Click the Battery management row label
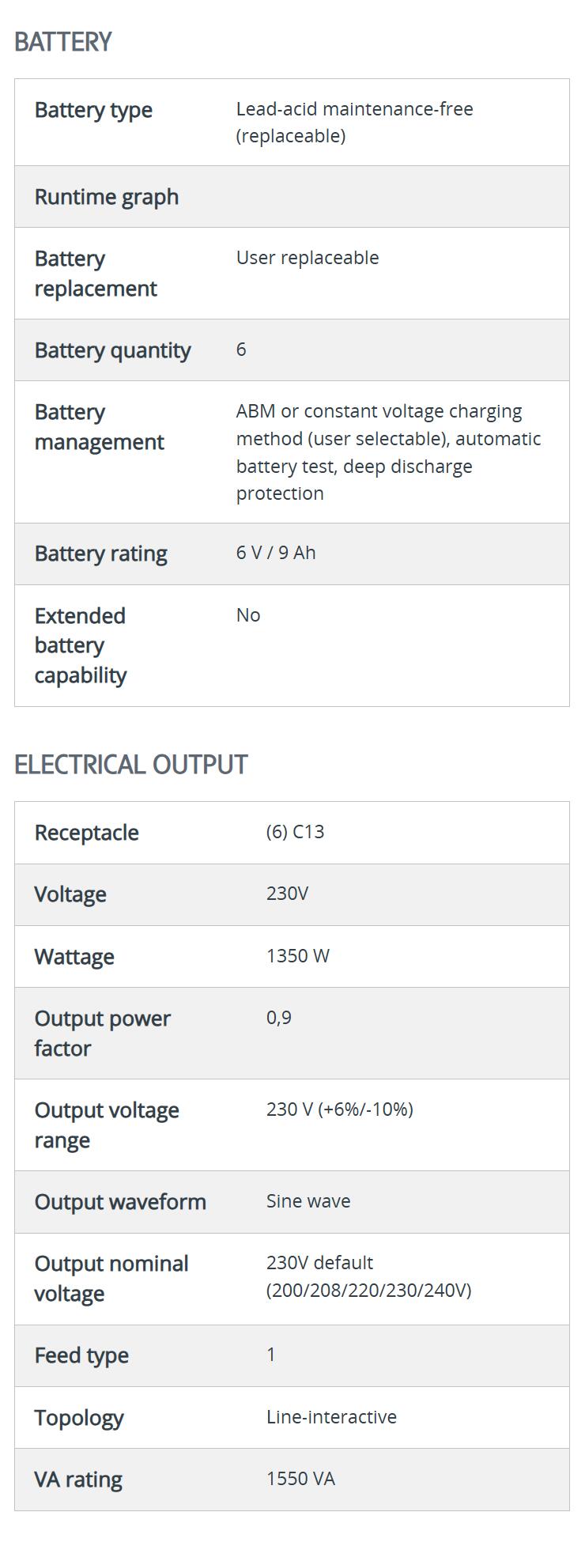Image resolution: width=585 pixels, height=1546 pixels. coord(99,427)
